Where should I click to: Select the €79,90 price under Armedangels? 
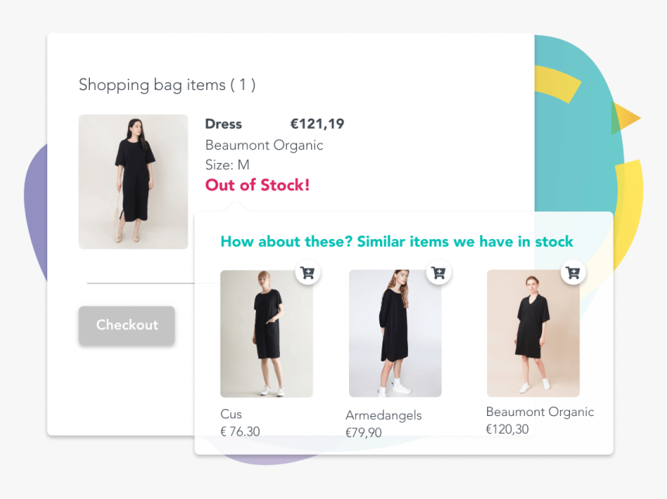(363, 432)
